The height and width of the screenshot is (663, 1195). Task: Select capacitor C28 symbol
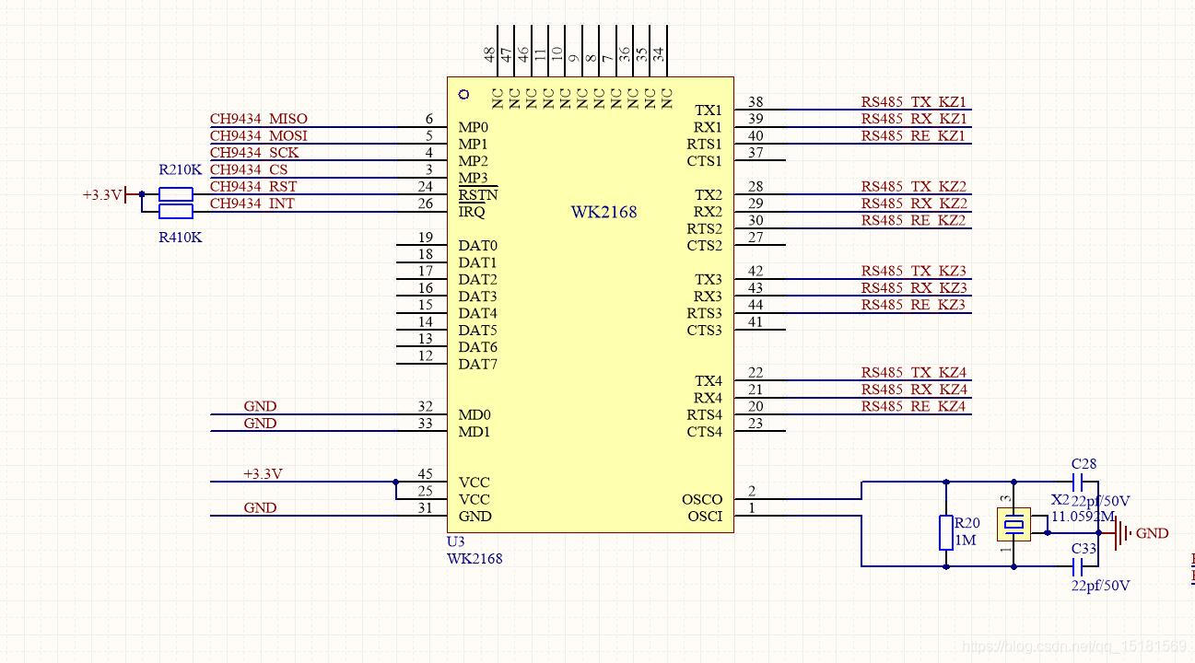[x=1079, y=482]
